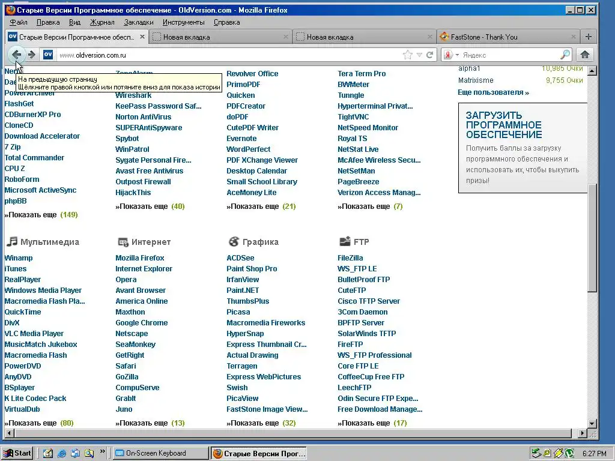Open the Справка menu
The height and width of the screenshot is (461, 615).
click(x=226, y=22)
